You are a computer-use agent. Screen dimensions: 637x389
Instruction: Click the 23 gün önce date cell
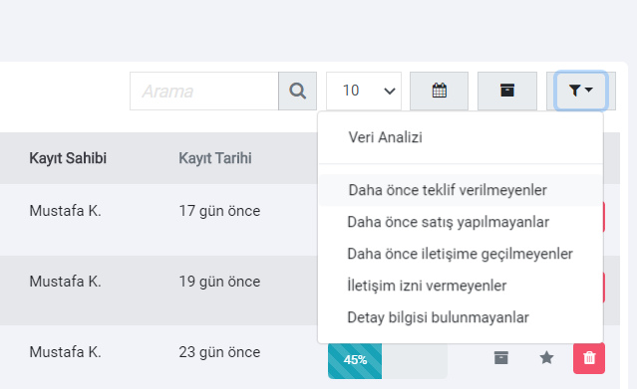click(x=219, y=352)
